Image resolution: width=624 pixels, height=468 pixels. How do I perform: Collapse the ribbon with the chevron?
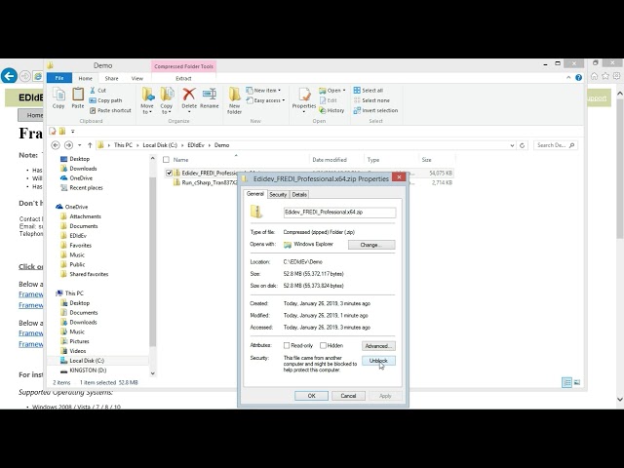[x=568, y=78]
